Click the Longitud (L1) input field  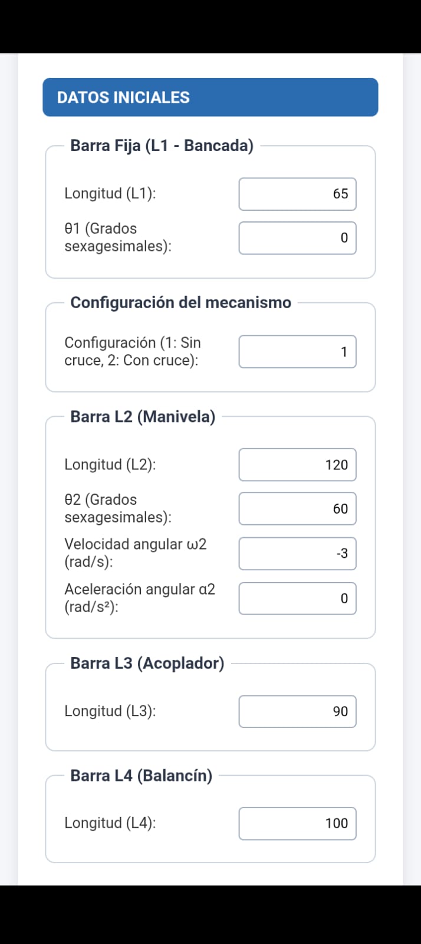point(297,194)
